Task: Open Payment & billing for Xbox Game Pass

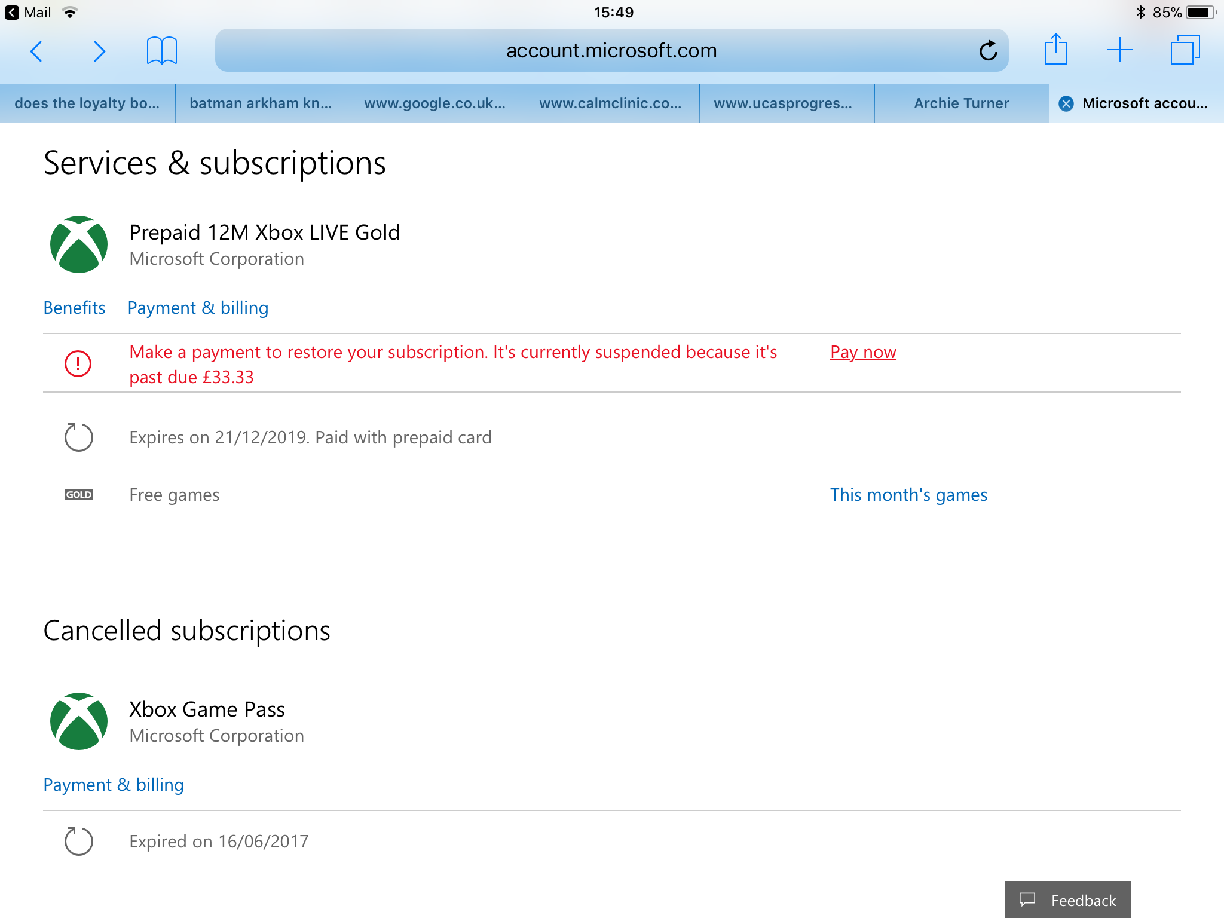Action: pos(114,783)
